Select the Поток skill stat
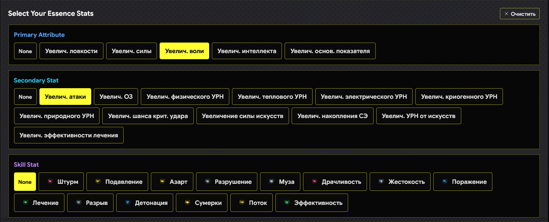This screenshot has height=222, width=549. tap(251, 203)
